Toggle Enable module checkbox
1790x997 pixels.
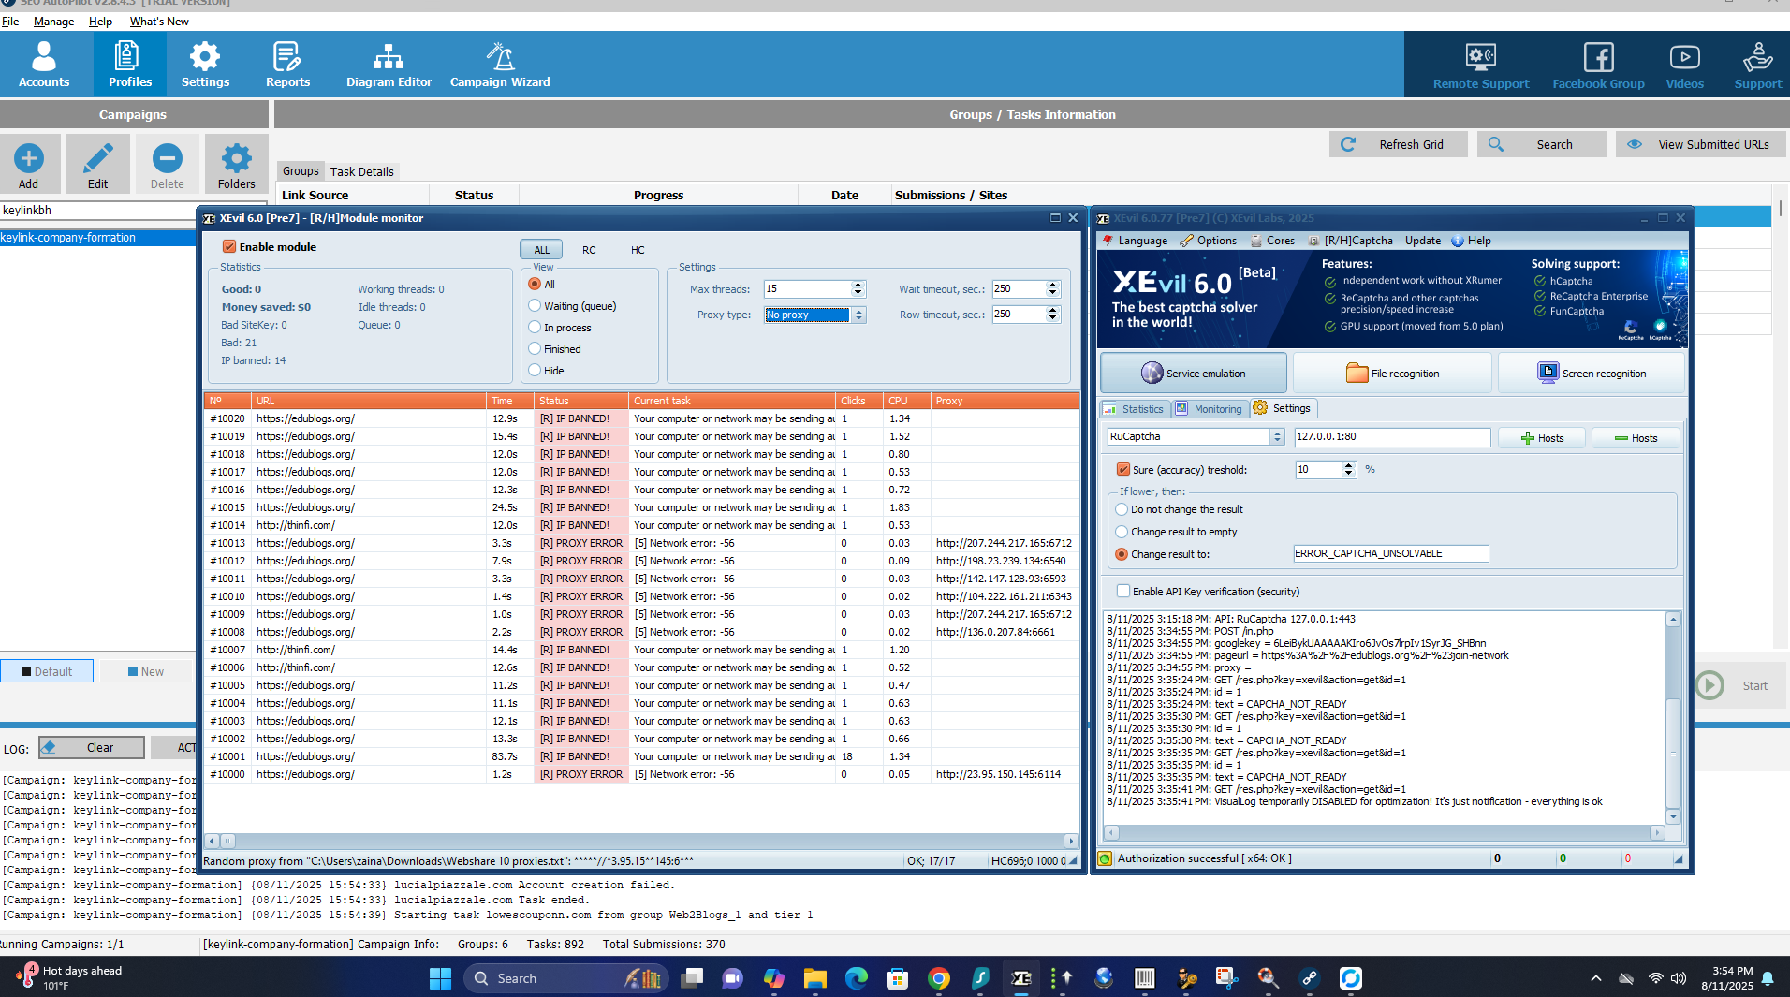[229, 247]
